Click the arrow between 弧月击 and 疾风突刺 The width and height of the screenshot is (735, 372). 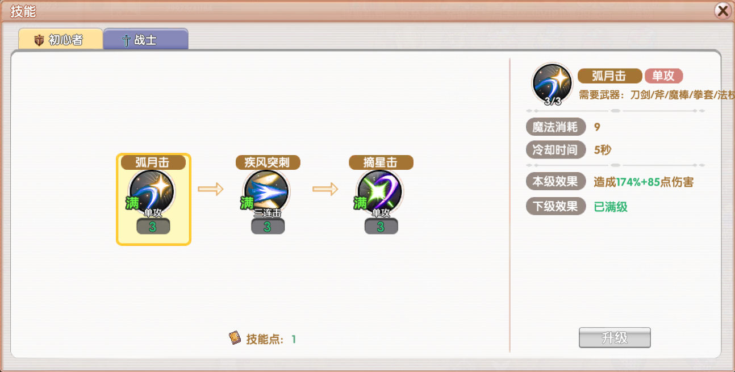(211, 189)
